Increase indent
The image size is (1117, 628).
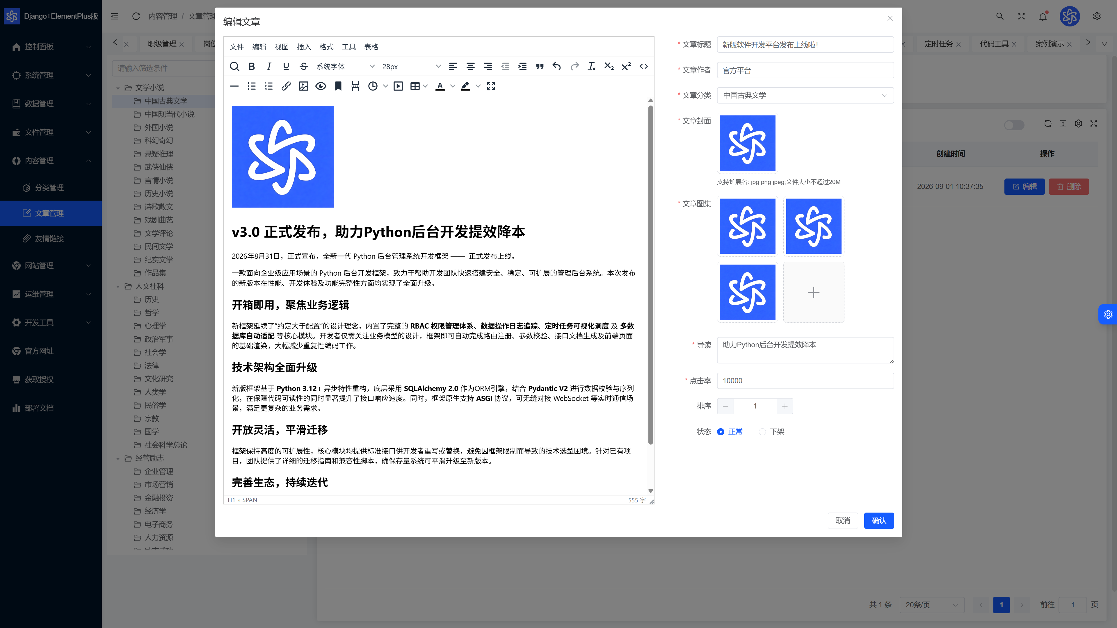click(522, 66)
